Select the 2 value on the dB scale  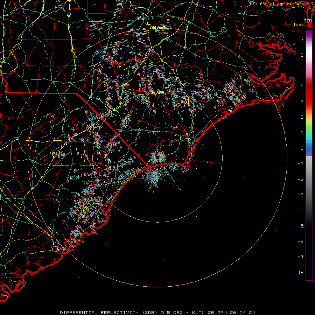coord(302,117)
